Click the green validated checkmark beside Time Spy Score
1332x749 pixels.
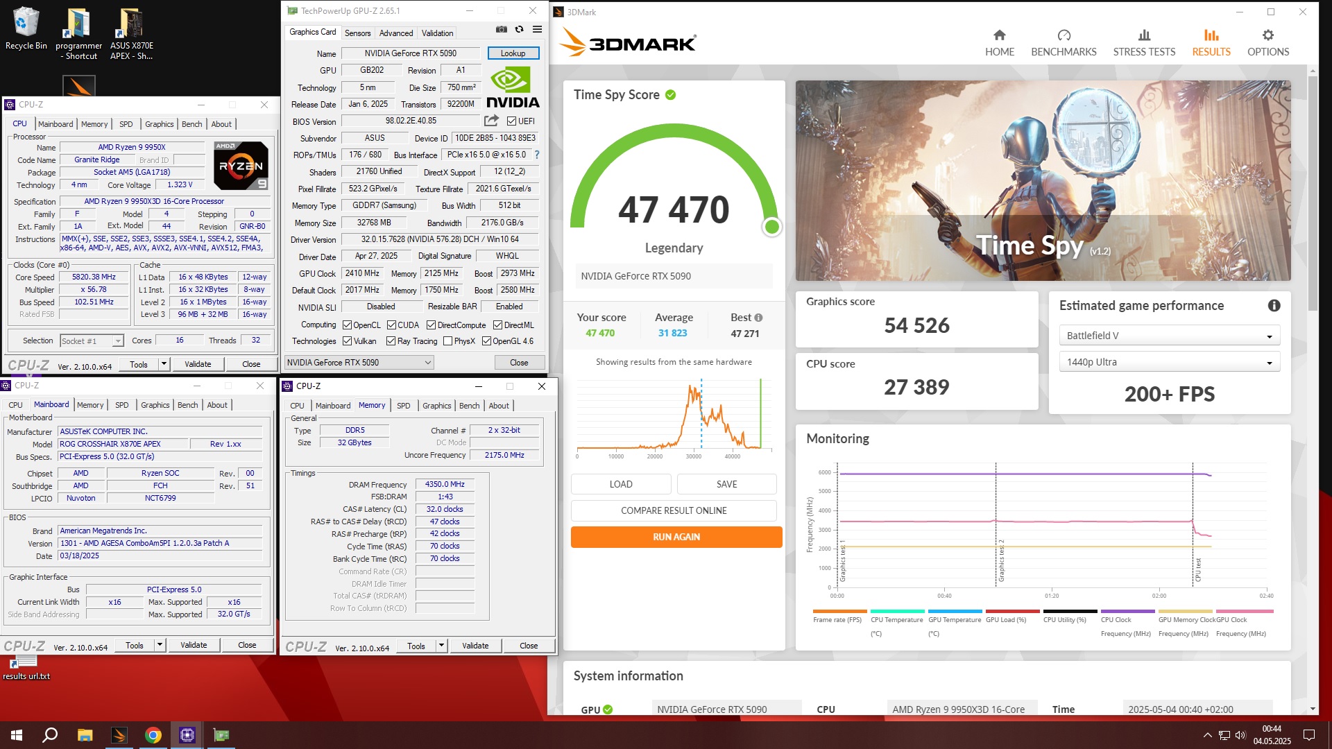pyautogui.click(x=670, y=95)
